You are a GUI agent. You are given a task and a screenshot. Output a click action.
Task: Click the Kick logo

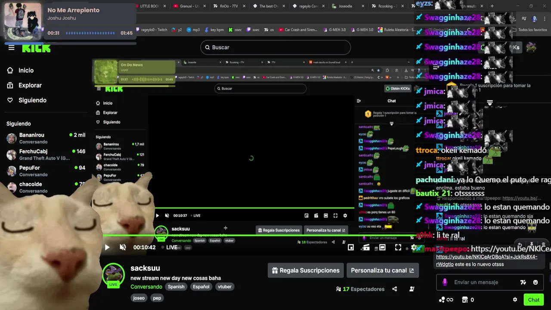[x=36, y=48]
